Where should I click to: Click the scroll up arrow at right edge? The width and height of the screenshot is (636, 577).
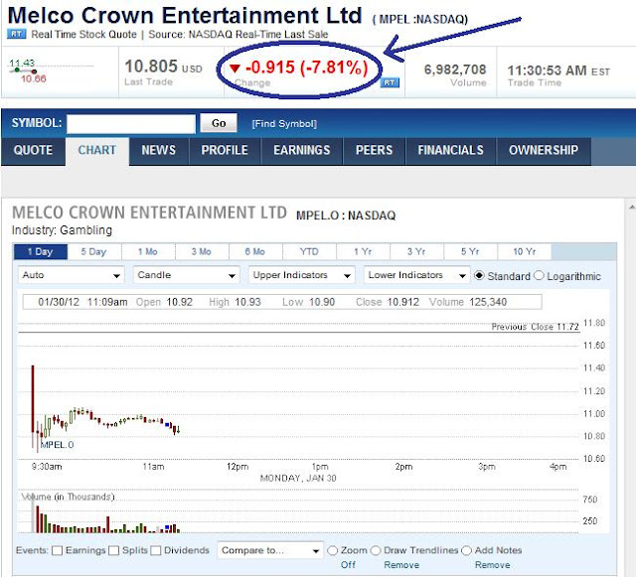click(x=632, y=208)
